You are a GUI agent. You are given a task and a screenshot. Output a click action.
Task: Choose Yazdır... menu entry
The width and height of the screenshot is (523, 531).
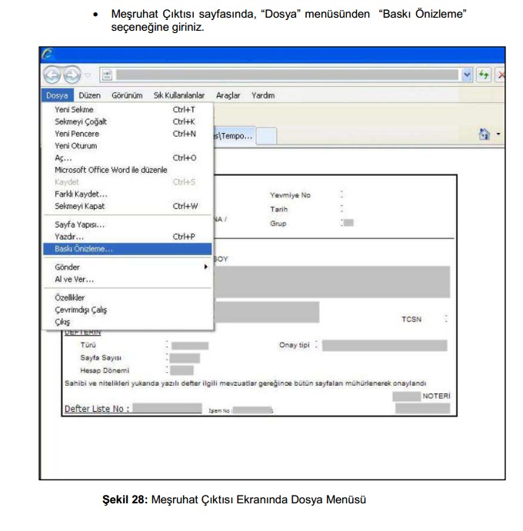[128, 237]
